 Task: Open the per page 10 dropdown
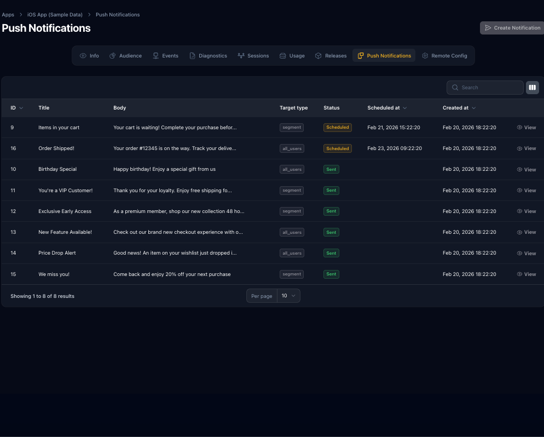(288, 296)
